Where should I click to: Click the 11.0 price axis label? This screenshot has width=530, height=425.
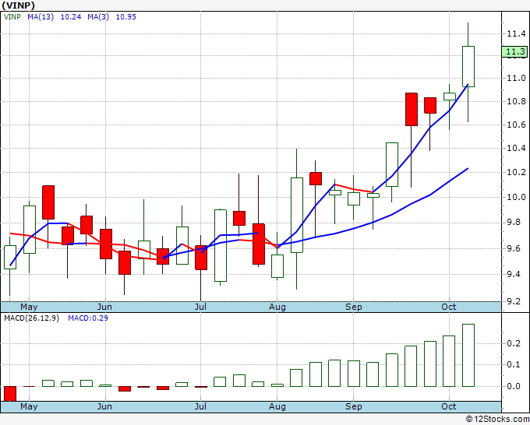(x=516, y=78)
